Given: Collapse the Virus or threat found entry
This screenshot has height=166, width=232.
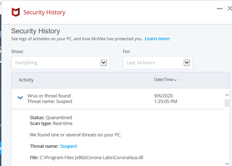Looking at the screenshot, I should (20, 97).
